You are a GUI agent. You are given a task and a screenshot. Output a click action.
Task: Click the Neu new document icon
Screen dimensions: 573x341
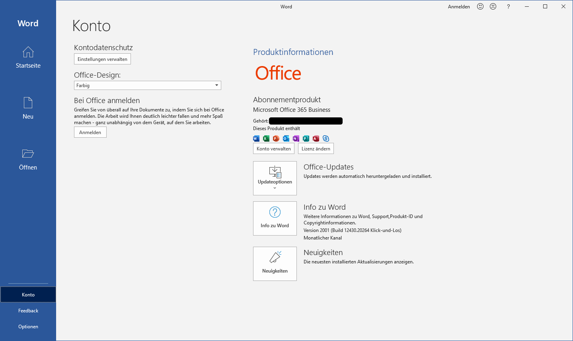(x=28, y=103)
